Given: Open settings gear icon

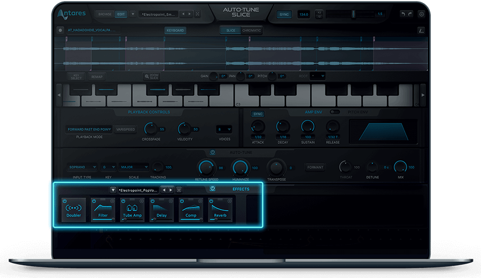Looking at the screenshot, I should 422,14.
